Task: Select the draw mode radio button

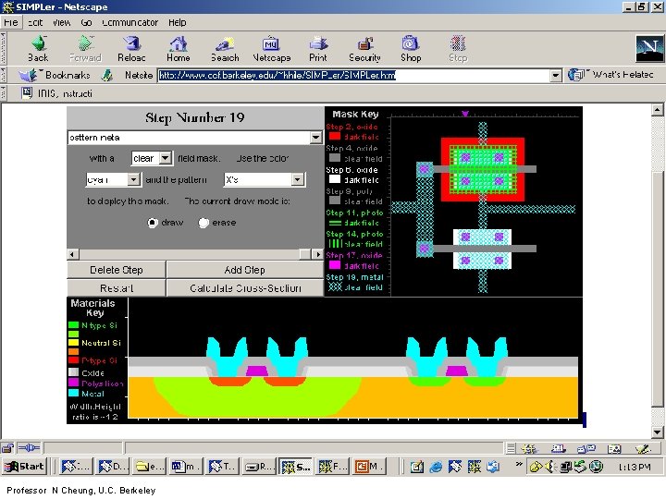Action: (153, 223)
